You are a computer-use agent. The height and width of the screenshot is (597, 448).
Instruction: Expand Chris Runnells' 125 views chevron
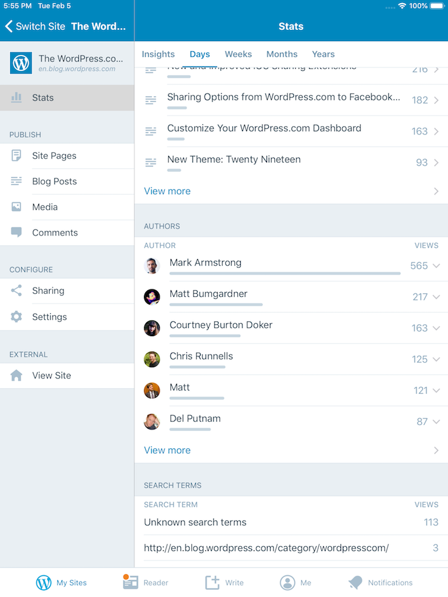tap(437, 359)
